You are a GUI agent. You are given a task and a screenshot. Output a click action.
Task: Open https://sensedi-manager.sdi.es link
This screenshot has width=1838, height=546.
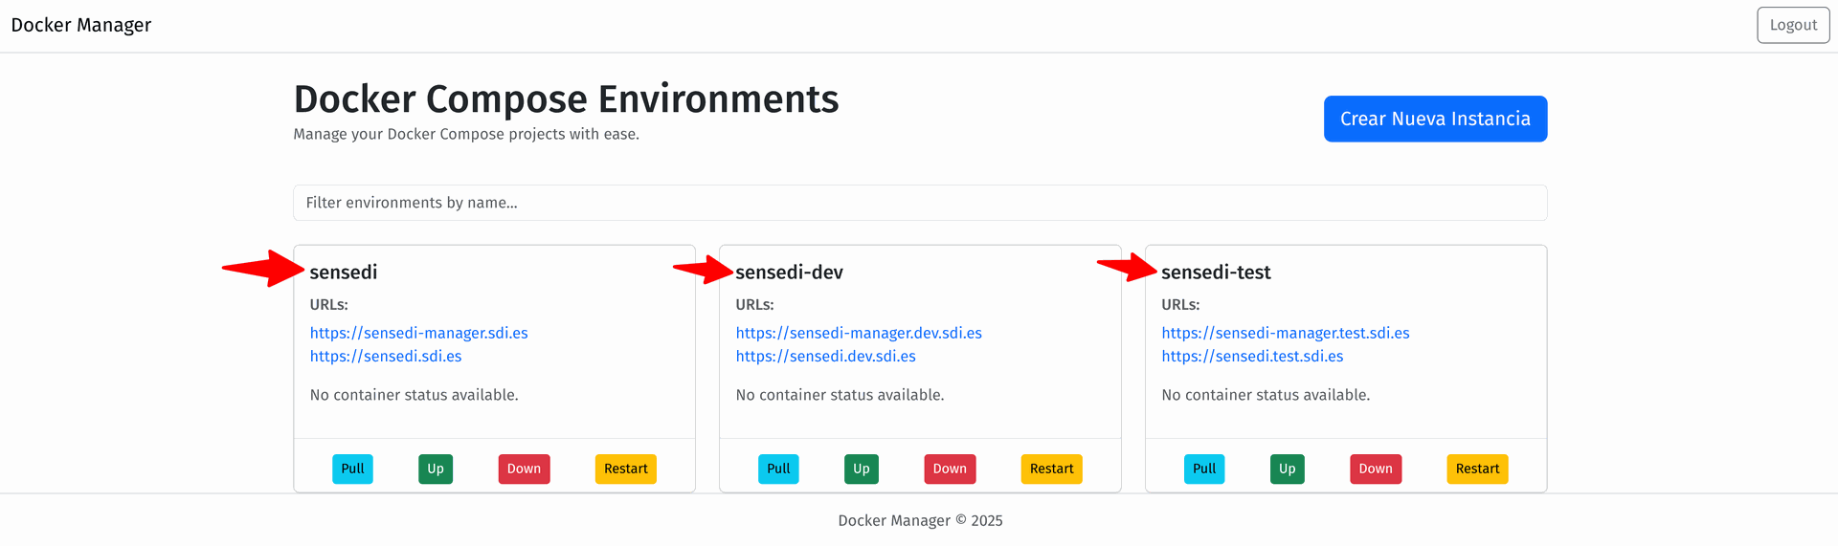(418, 333)
